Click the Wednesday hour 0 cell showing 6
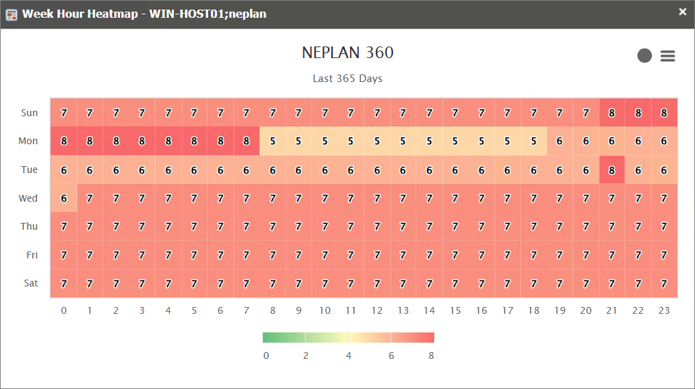Image resolution: width=695 pixels, height=389 pixels. tap(64, 198)
